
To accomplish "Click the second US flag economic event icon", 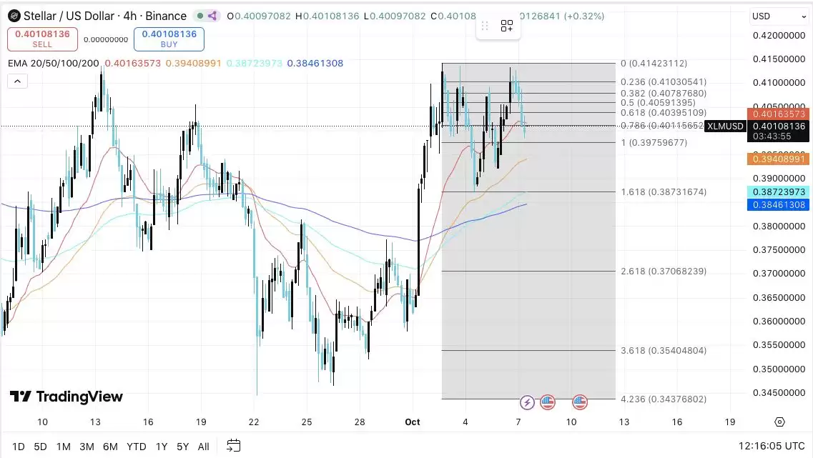I will pyautogui.click(x=580, y=402).
